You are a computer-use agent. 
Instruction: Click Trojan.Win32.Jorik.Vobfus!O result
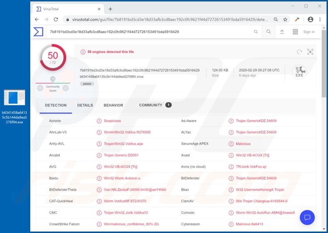click(126, 213)
